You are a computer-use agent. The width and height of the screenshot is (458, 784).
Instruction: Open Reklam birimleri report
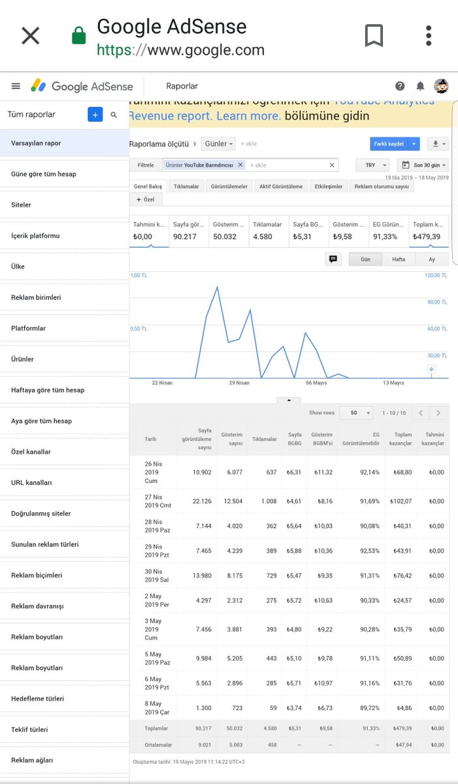coord(65,297)
